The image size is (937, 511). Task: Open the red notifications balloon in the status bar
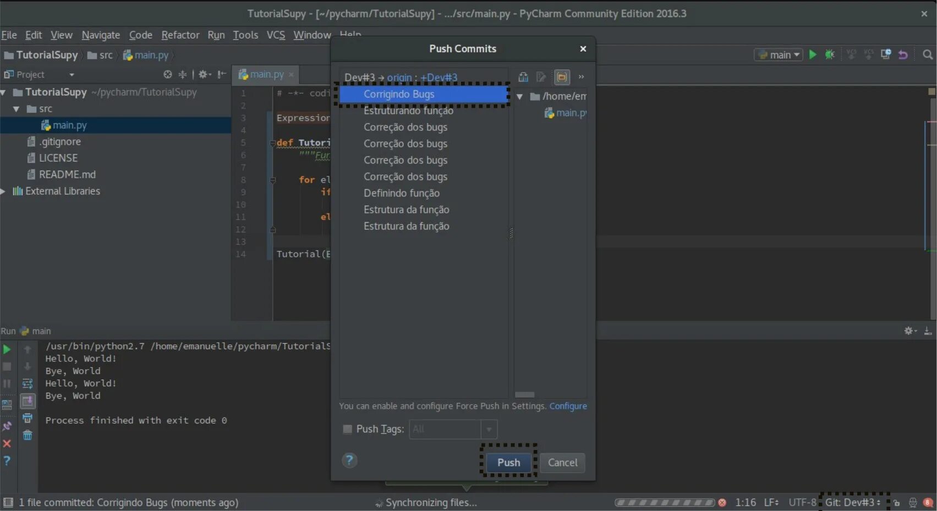[928, 502]
